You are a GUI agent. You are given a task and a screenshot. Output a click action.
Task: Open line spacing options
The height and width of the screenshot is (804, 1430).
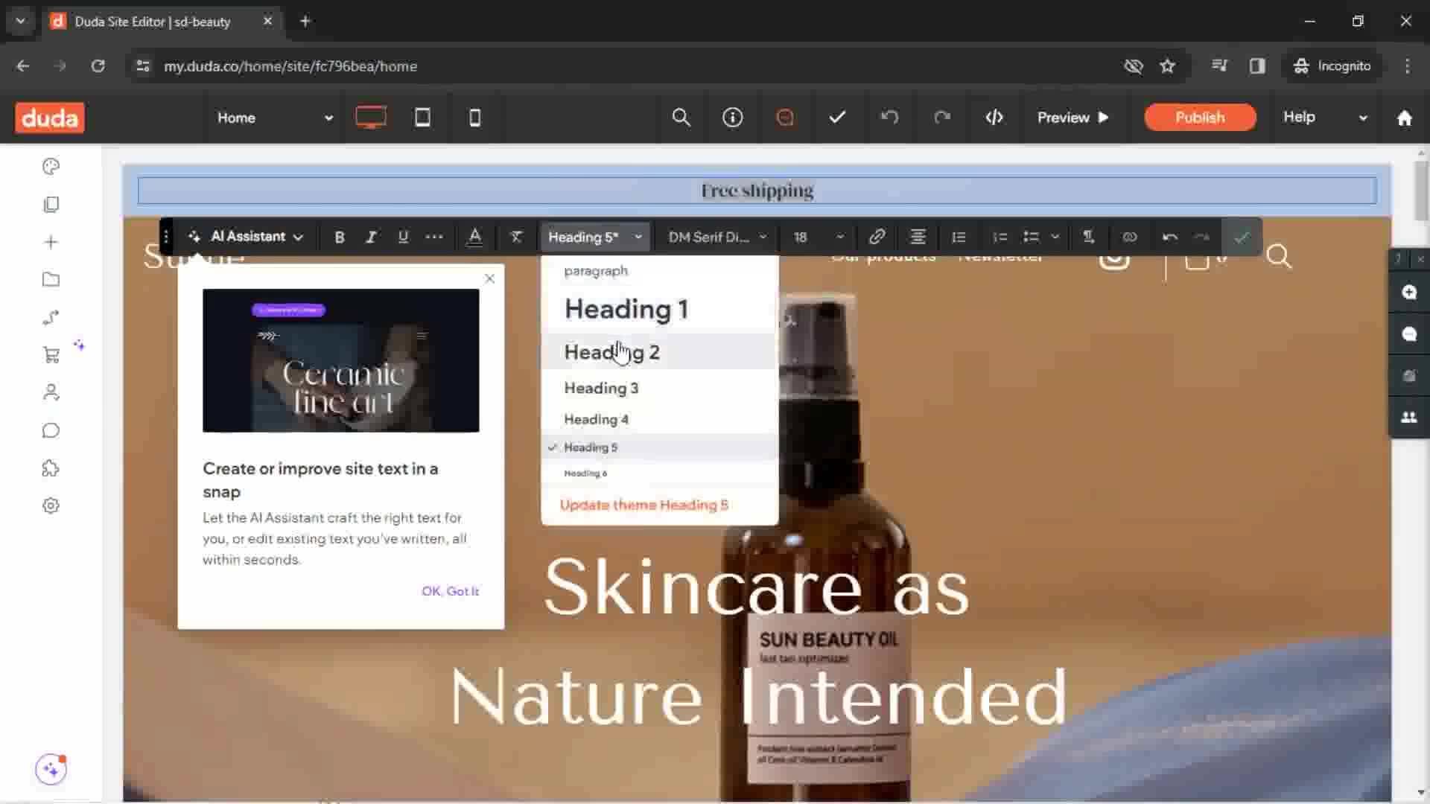(x=959, y=237)
